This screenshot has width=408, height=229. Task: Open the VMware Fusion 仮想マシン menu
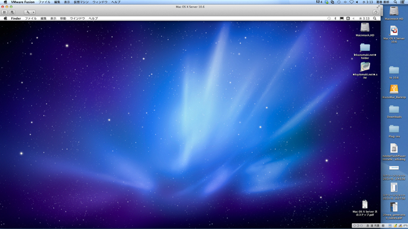click(81, 2)
